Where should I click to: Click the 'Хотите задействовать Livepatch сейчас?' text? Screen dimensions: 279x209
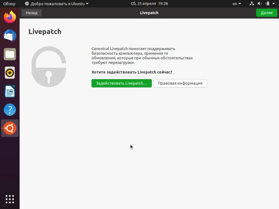(132, 72)
